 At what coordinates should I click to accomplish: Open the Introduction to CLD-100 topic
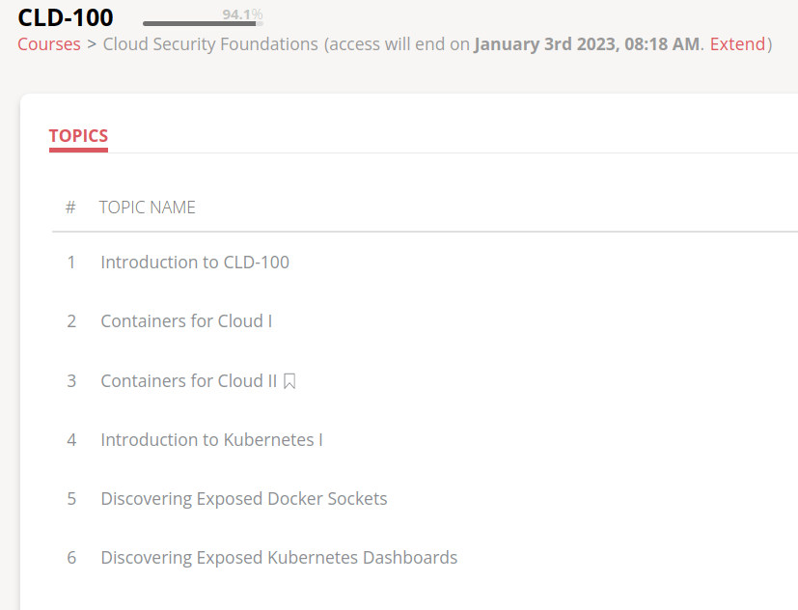point(195,263)
